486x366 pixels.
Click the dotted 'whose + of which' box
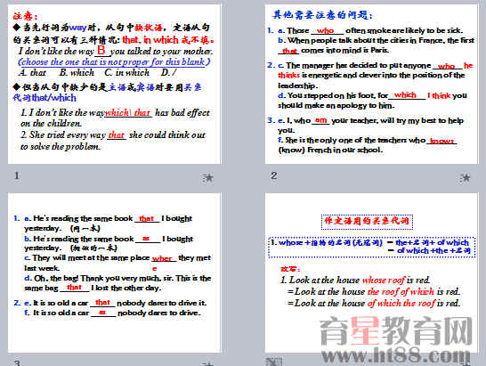pos(372,247)
